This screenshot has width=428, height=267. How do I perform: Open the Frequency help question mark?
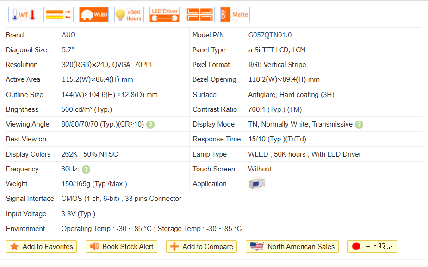[x=86, y=170]
